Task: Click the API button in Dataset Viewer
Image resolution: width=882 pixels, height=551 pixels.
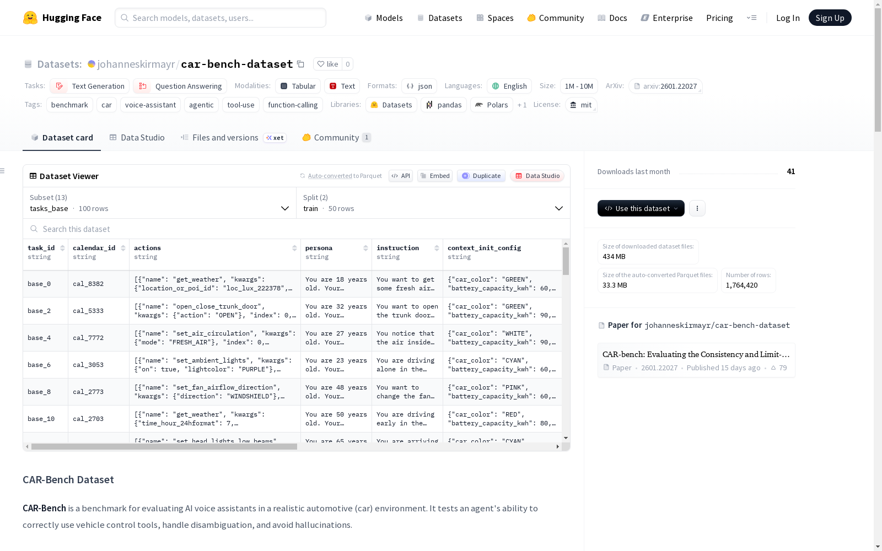Action: coord(401,176)
